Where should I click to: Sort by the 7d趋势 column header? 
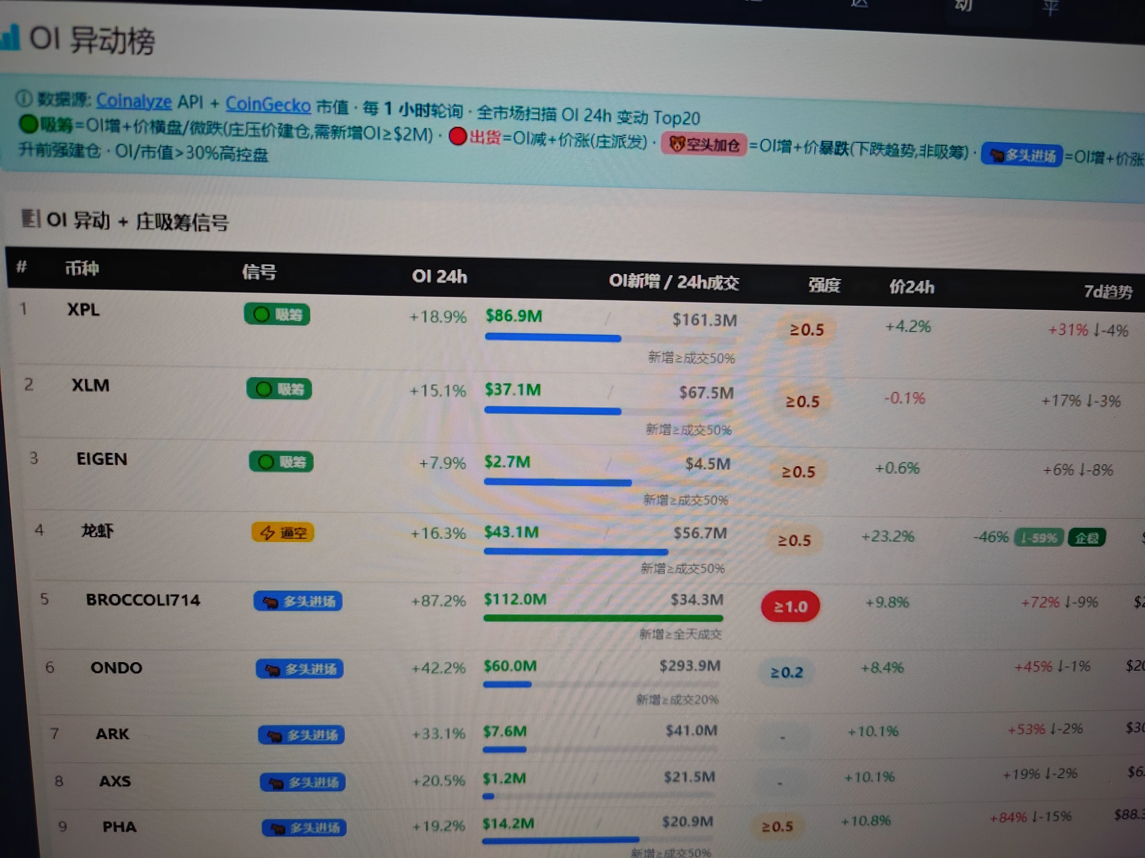pos(1108,292)
